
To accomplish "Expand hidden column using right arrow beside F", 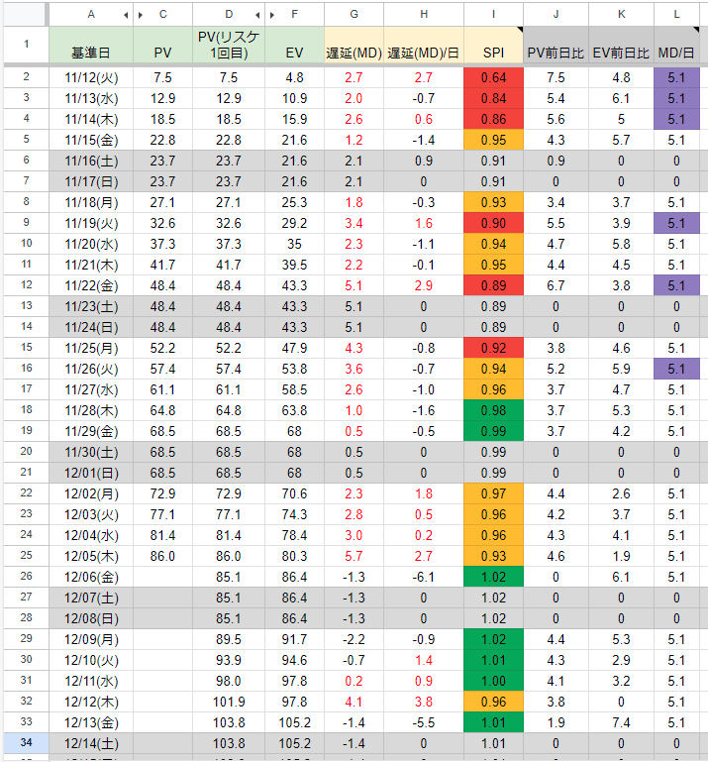I will pyautogui.click(x=272, y=15).
